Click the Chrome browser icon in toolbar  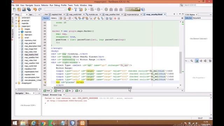70,9
